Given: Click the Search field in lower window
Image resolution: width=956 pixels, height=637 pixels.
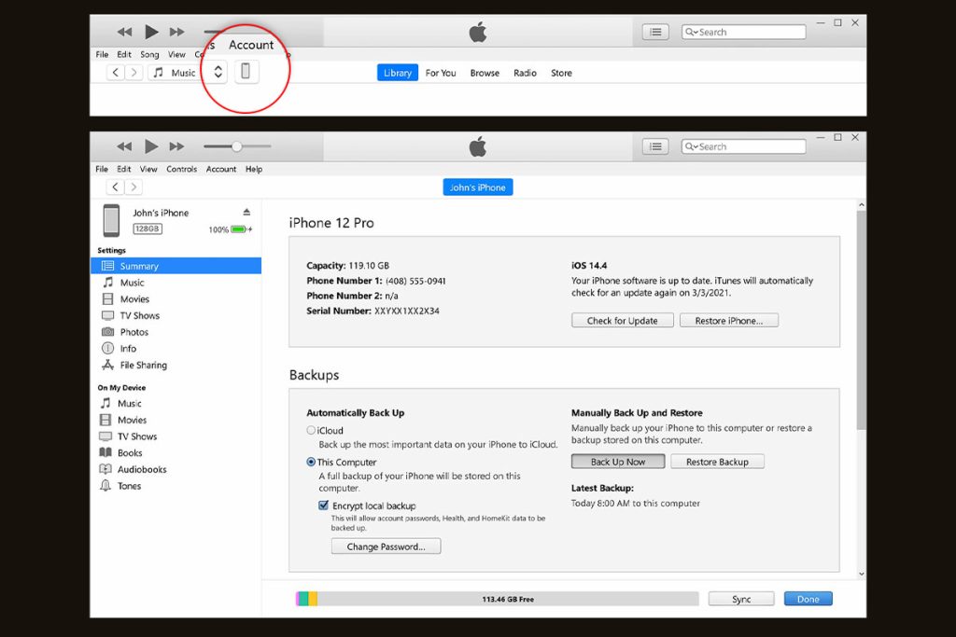Looking at the screenshot, I should (743, 146).
